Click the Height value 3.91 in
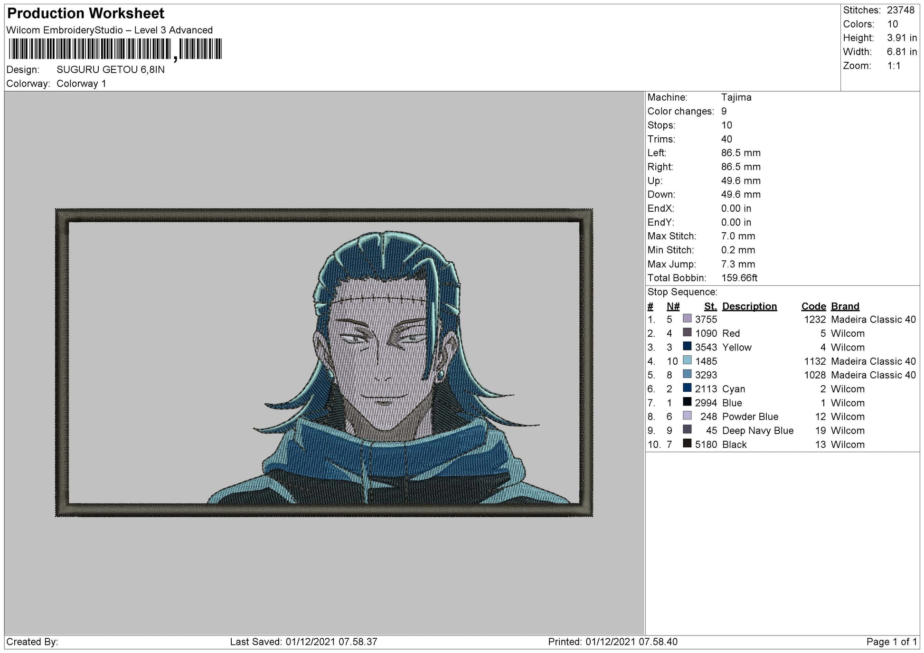The image size is (924, 653). pos(902,38)
